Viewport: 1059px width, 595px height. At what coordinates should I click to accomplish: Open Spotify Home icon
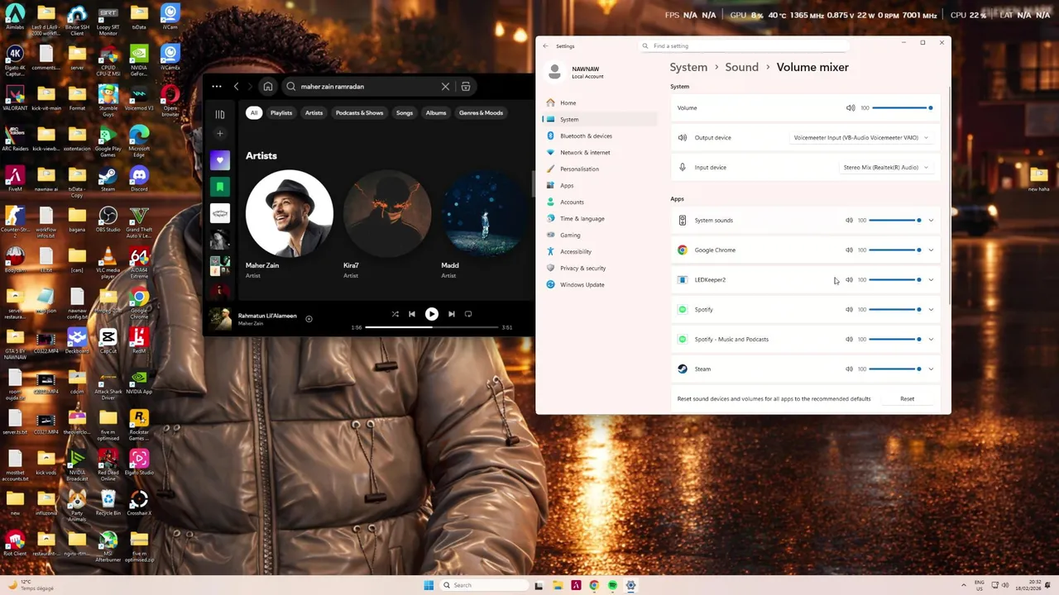click(x=268, y=87)
